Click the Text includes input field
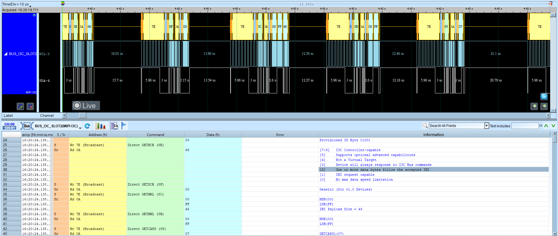This screenshot has width=558, height=236. tap(525, 126)
